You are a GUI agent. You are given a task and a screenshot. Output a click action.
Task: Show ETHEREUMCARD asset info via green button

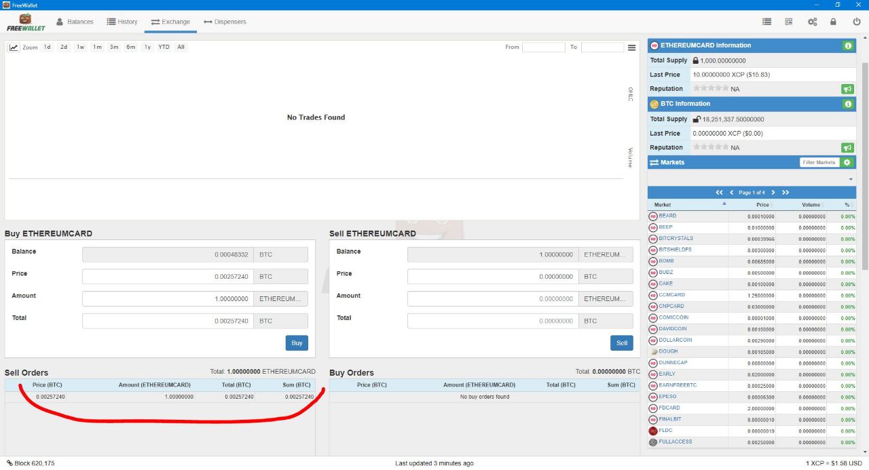(x=847, y=45)
